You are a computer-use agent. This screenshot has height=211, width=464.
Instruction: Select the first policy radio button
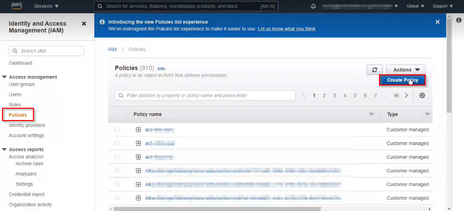117,129
